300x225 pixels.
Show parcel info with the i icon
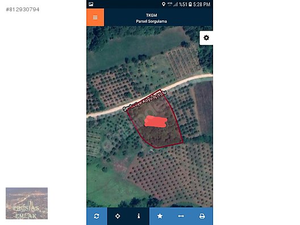pos(139,216)
